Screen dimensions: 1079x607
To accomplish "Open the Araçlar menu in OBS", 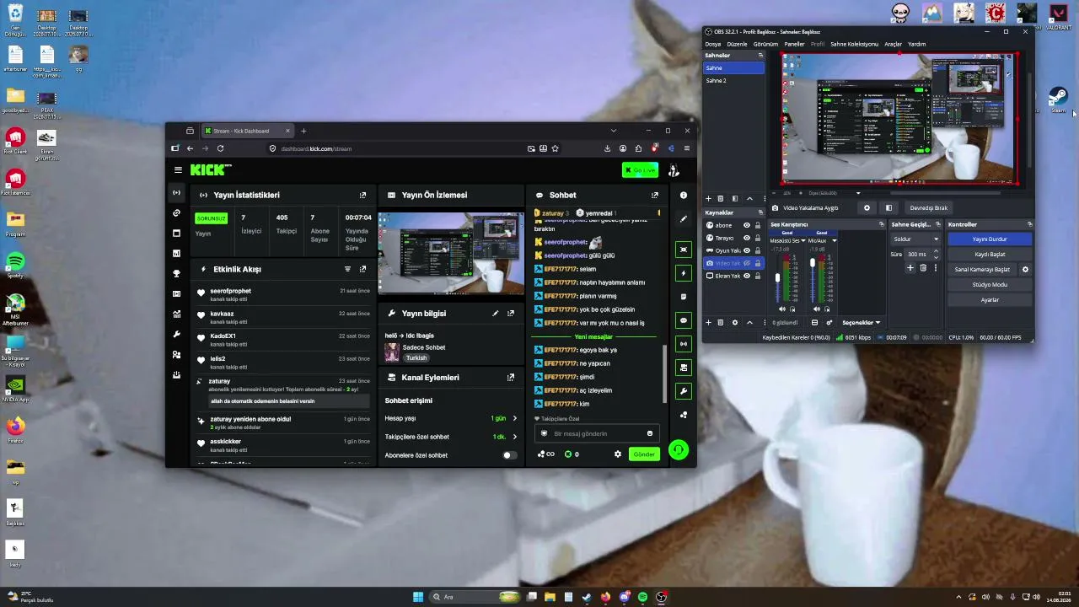I will 893,44.
